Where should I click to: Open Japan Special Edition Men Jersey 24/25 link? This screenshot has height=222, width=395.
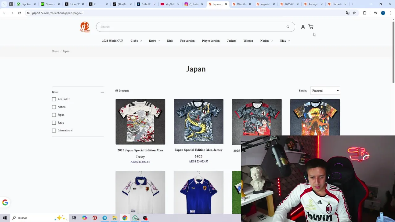coord(198,153)
